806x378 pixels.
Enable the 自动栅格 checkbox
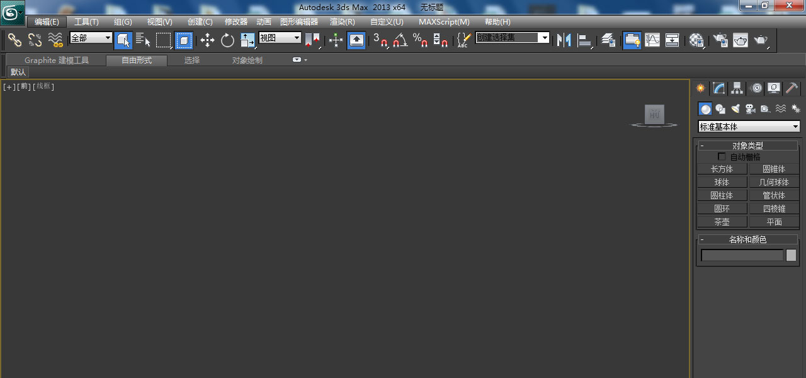(722, 156)
